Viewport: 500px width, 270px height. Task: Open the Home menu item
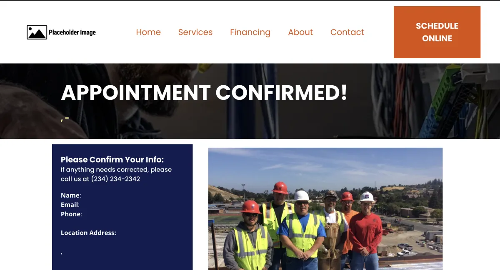[148, 32]
